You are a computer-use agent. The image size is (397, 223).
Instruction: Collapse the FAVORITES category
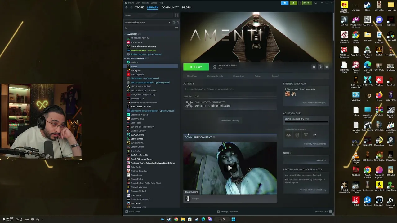pyautogui.click(x=125, y=34)
